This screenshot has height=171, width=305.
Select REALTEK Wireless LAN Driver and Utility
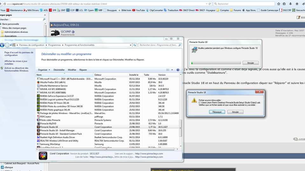108,141
